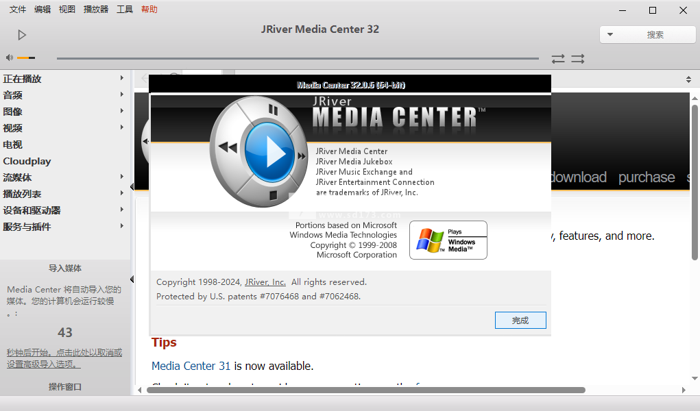Click vertical scrollbar down arrow
The image size is (700, 411).
pyautogui.click(x=695, y=378)
